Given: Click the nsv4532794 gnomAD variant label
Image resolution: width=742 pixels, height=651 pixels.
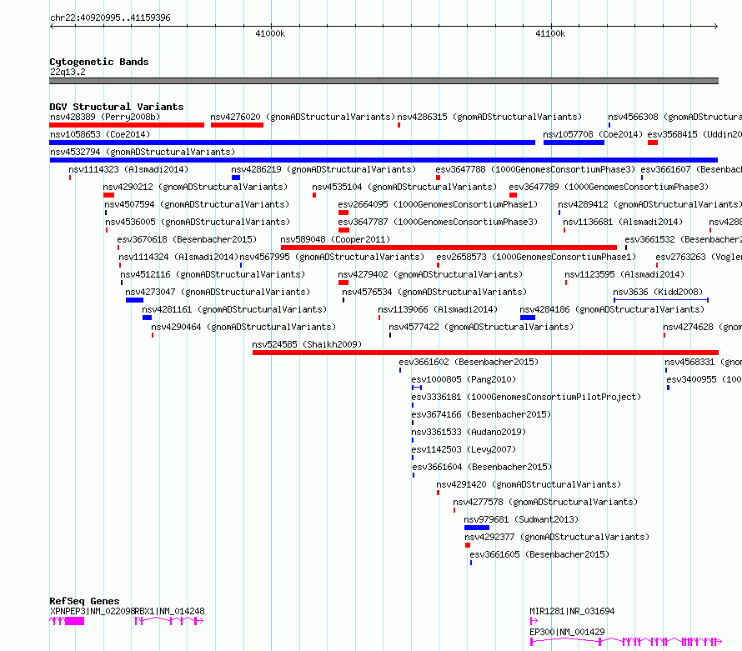Looking at the screenshot, I should pos(143,152).
